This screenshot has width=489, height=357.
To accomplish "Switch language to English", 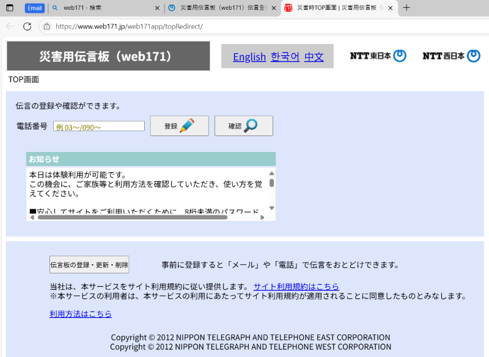I will [x=249, y=57].
